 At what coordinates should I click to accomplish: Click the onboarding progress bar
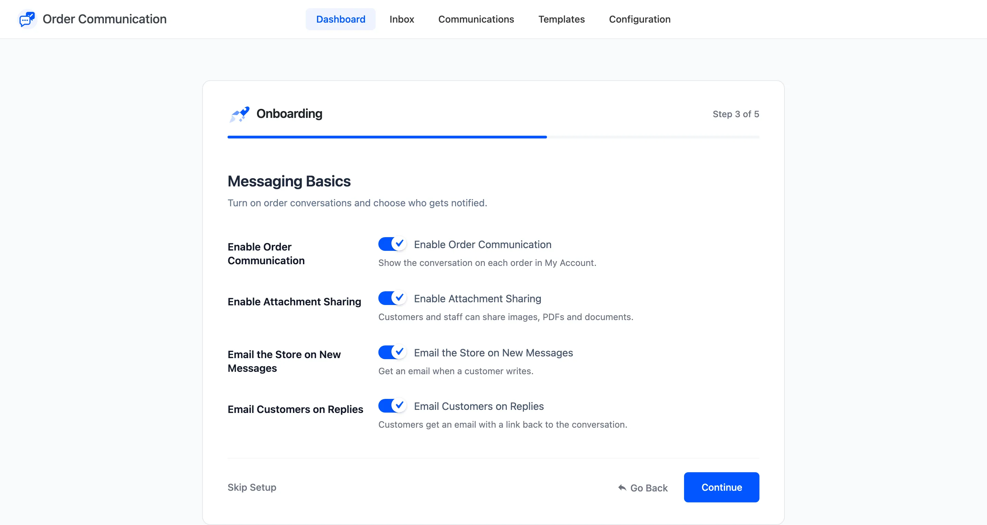[493, 137]
